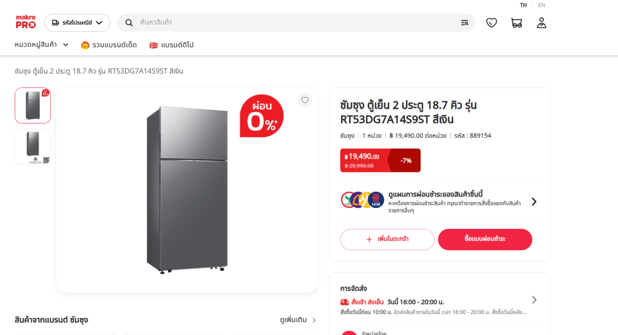
Task: Click the เพิ่มในตะกร้า add to cart button
Action: 387,239
